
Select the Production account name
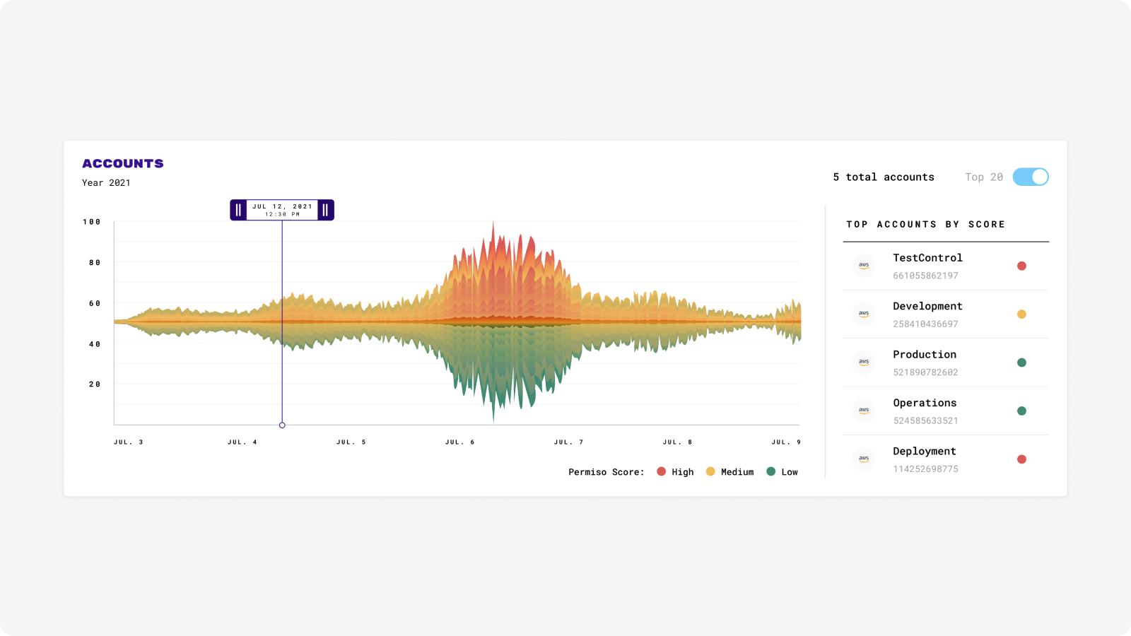coord(924,355)
